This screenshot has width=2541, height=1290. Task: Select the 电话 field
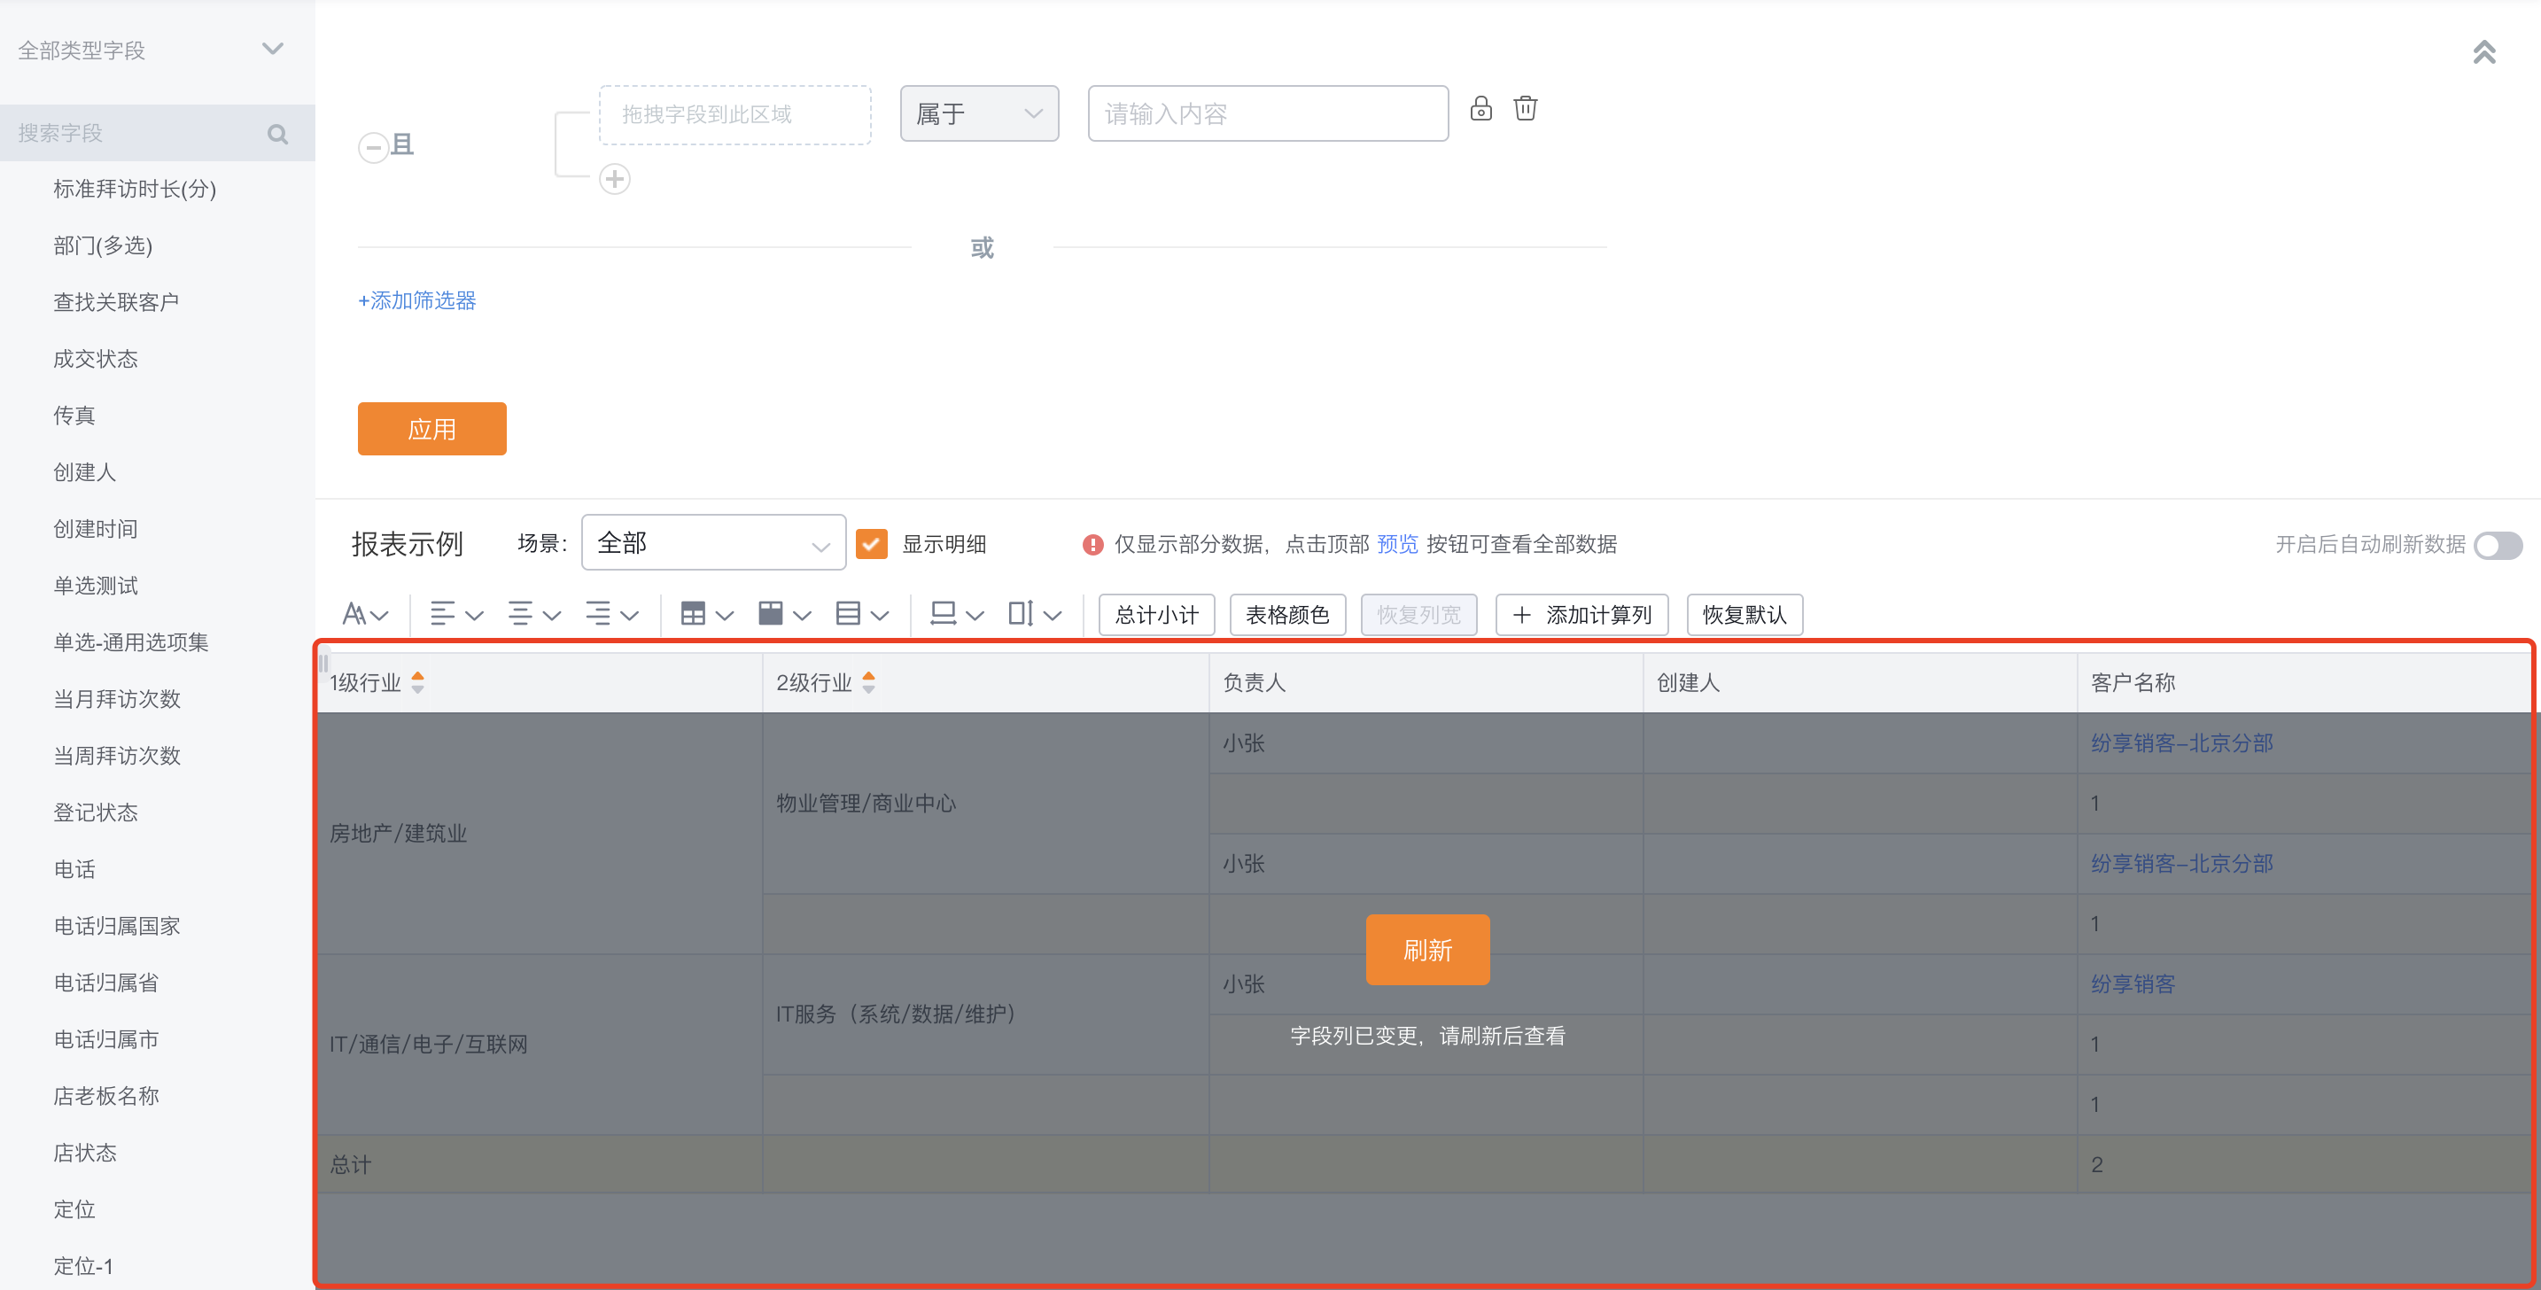pos(74,870)
